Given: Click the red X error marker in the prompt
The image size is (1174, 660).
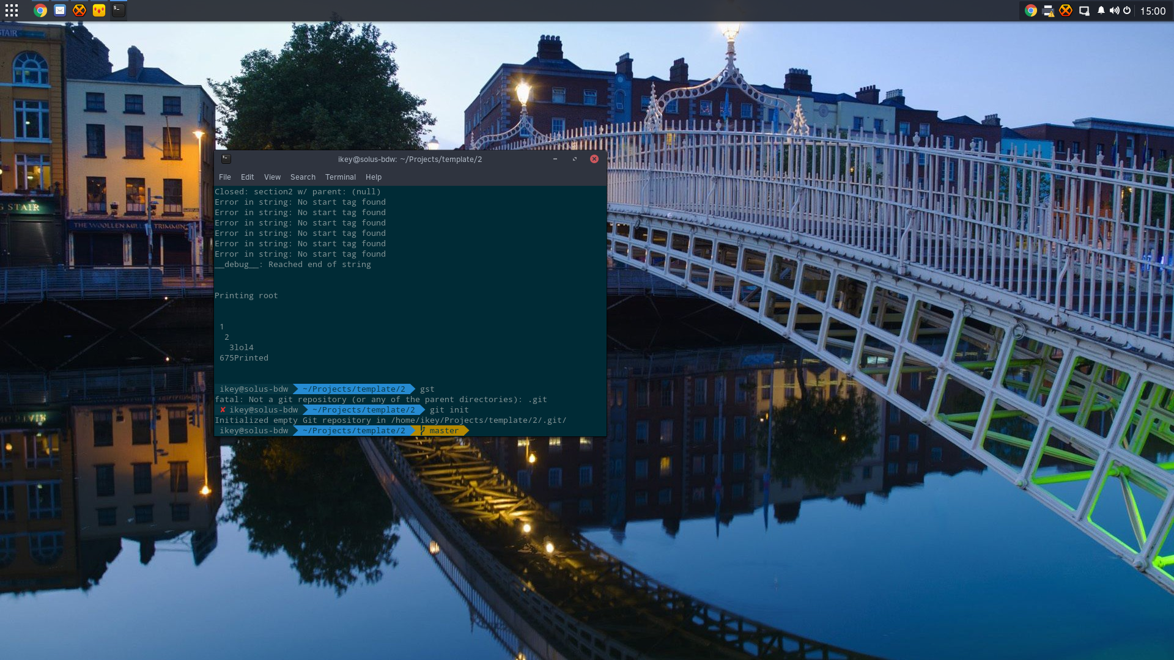Looking at the screenshot, I should coord(223,410).
